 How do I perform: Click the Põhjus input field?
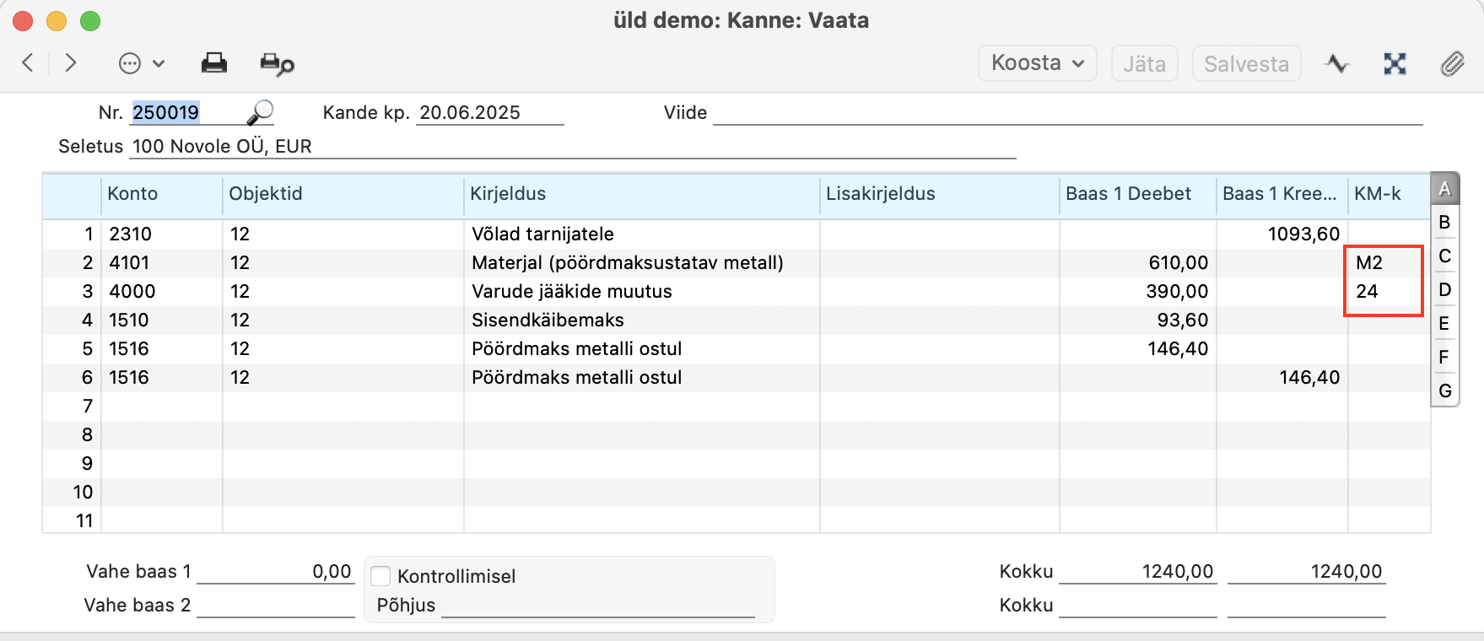click(x=597, y=605)
